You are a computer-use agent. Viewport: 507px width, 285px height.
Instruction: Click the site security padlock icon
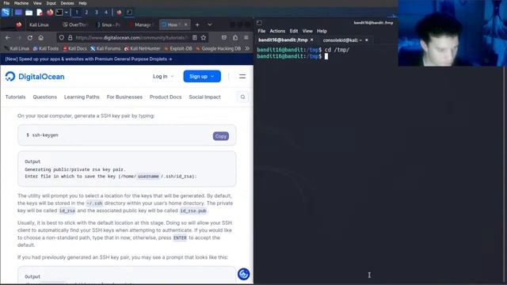(70, 37)
